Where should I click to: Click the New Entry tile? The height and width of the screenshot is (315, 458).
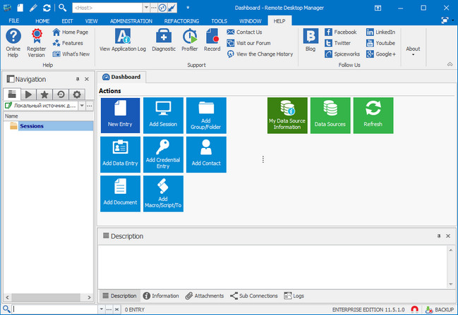tap(120, 116)
